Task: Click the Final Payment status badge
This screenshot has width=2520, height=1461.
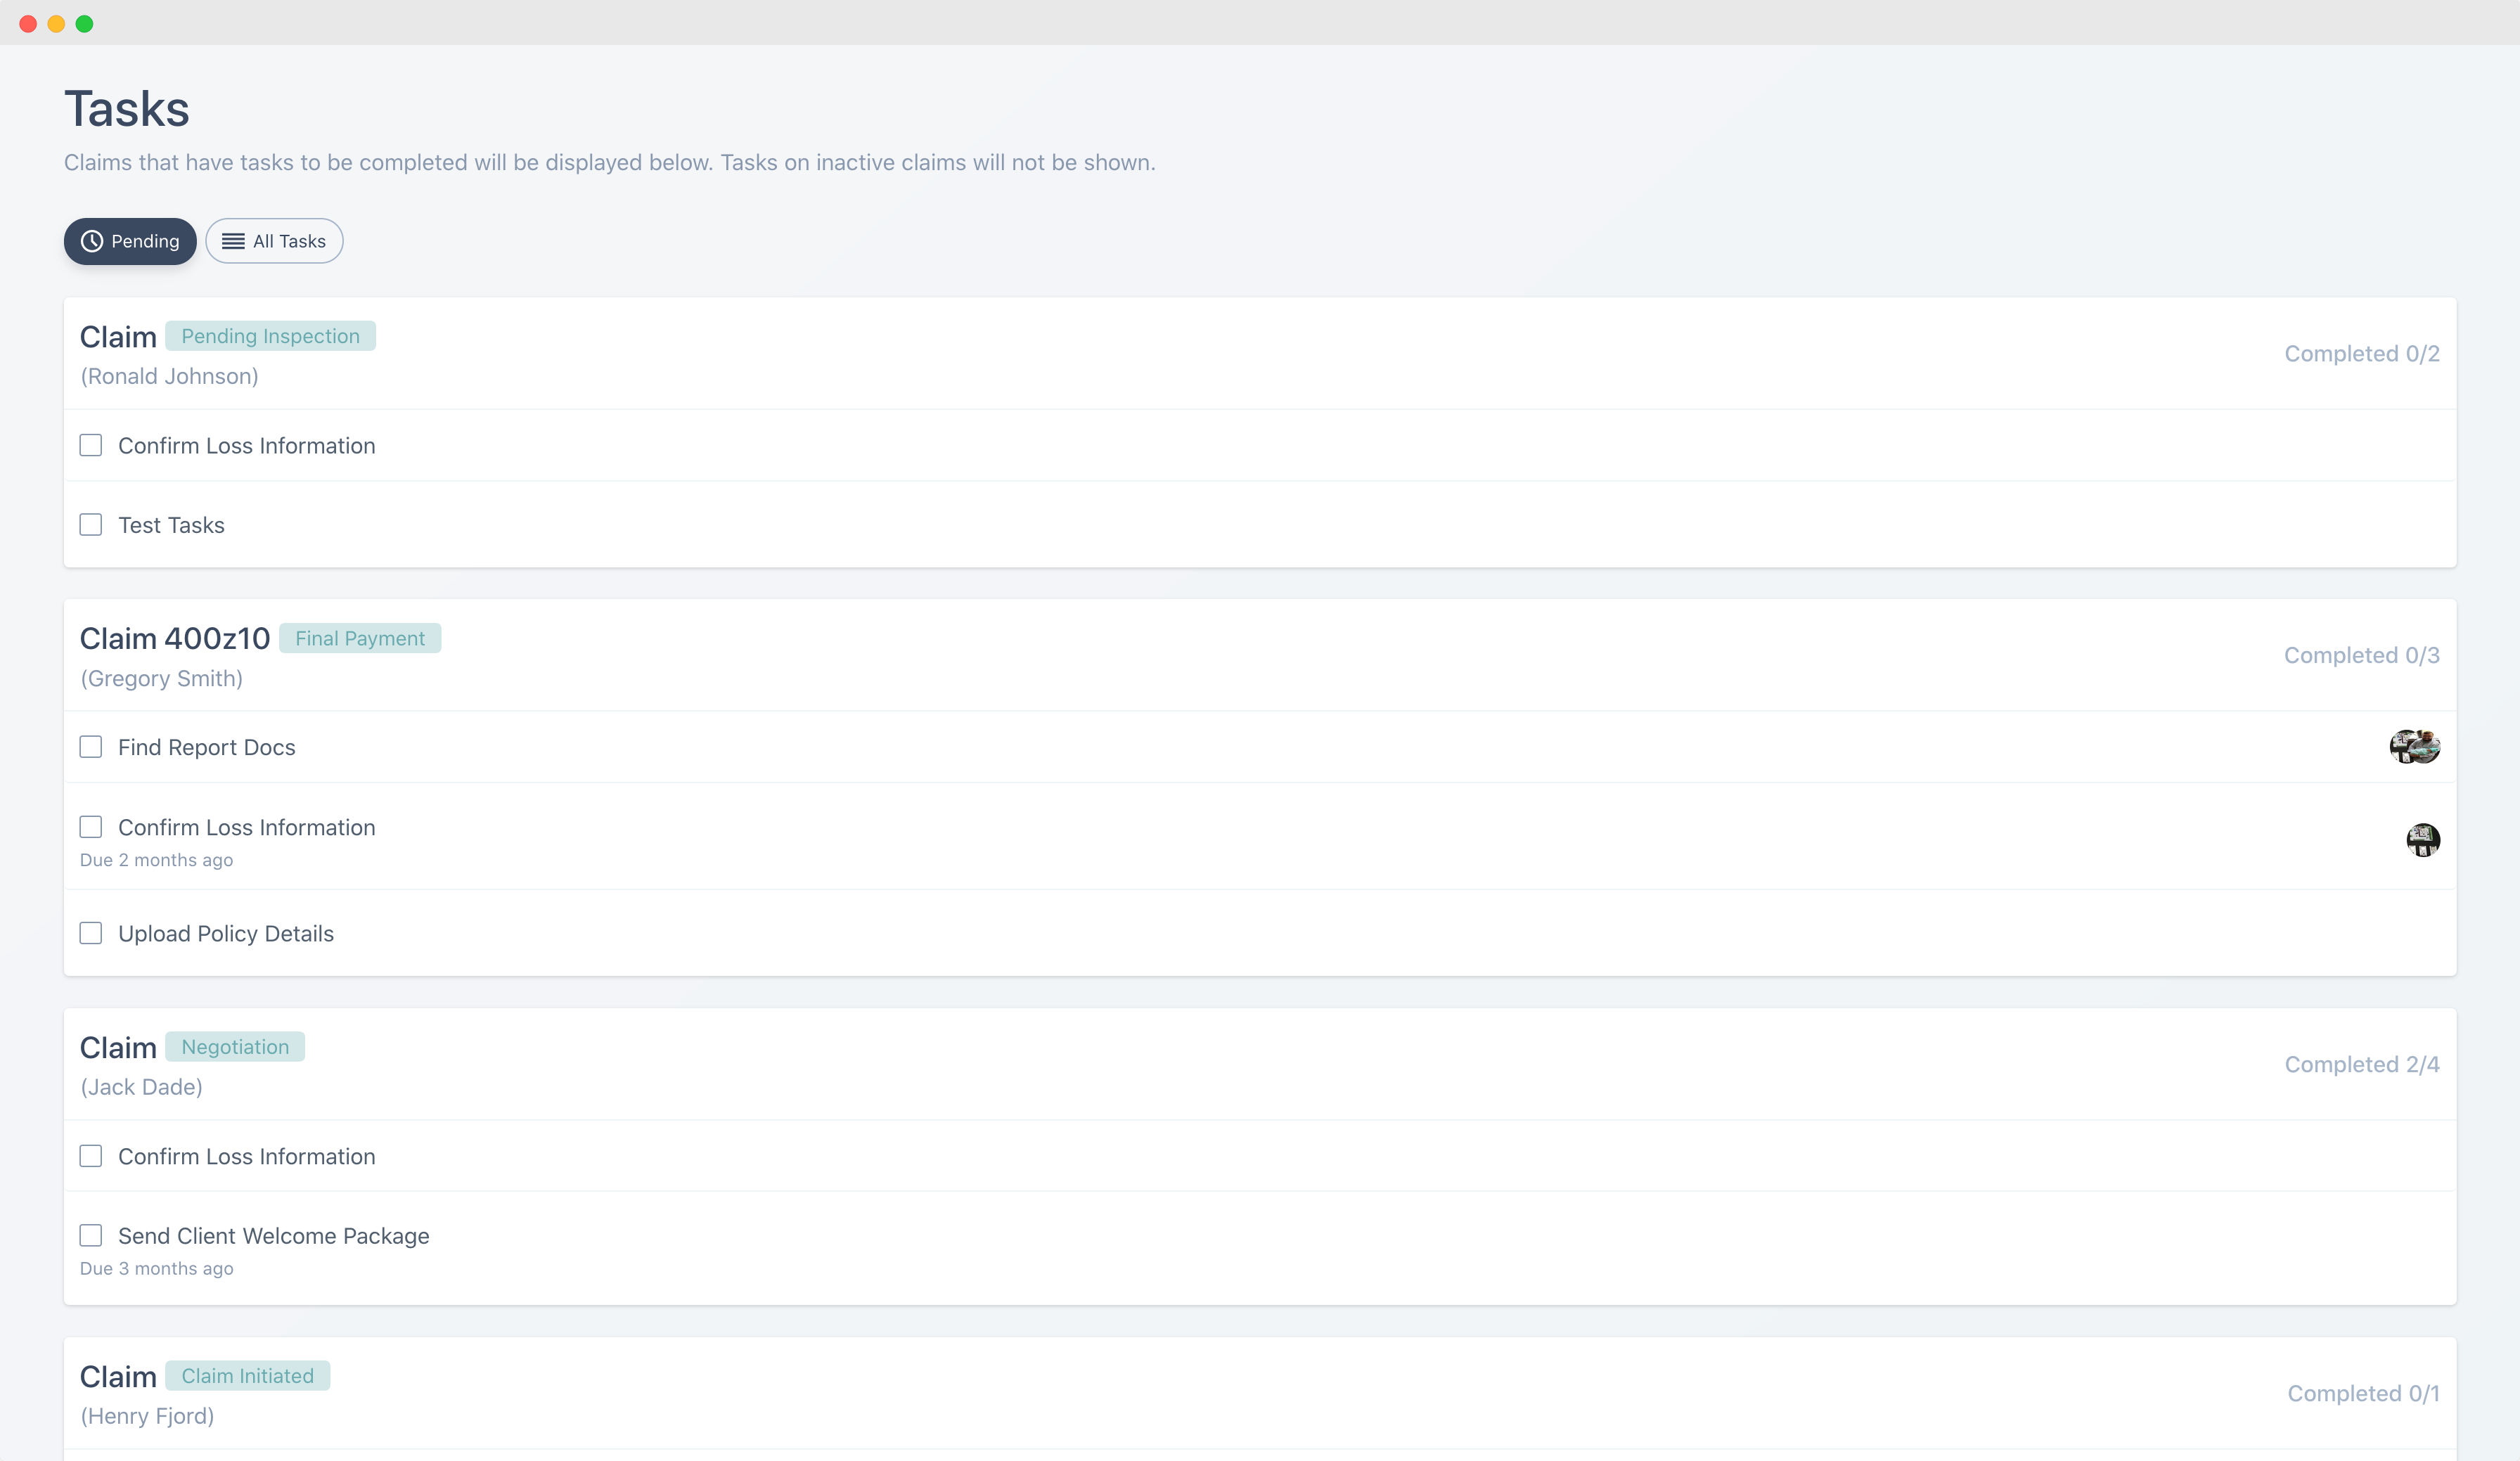Action: click(x=360, y=638)
